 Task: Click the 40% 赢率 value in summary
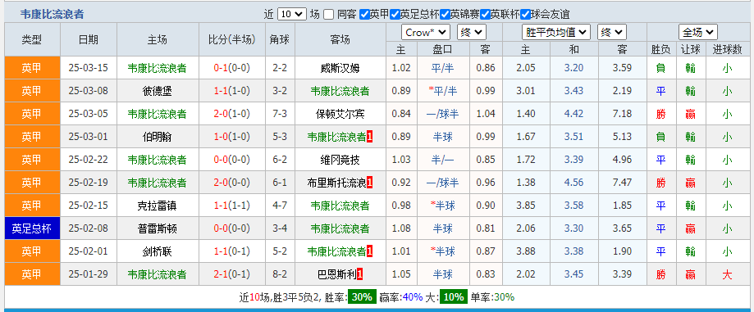(x=413, y=297)
